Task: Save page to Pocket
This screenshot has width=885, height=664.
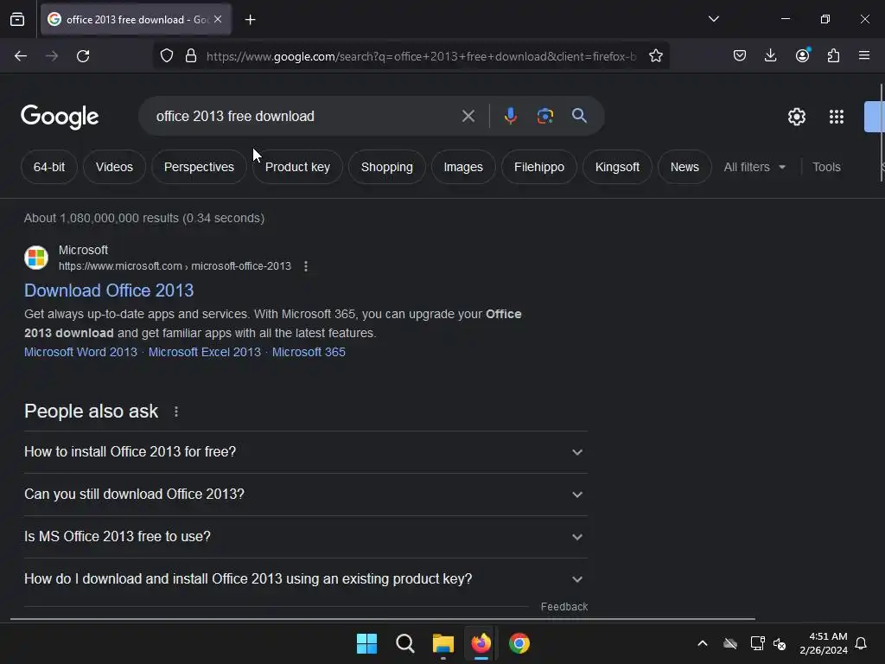Action: (740, 56)
